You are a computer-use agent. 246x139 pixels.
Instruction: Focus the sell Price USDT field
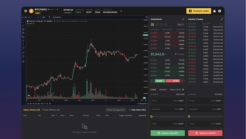coord(205,101)
